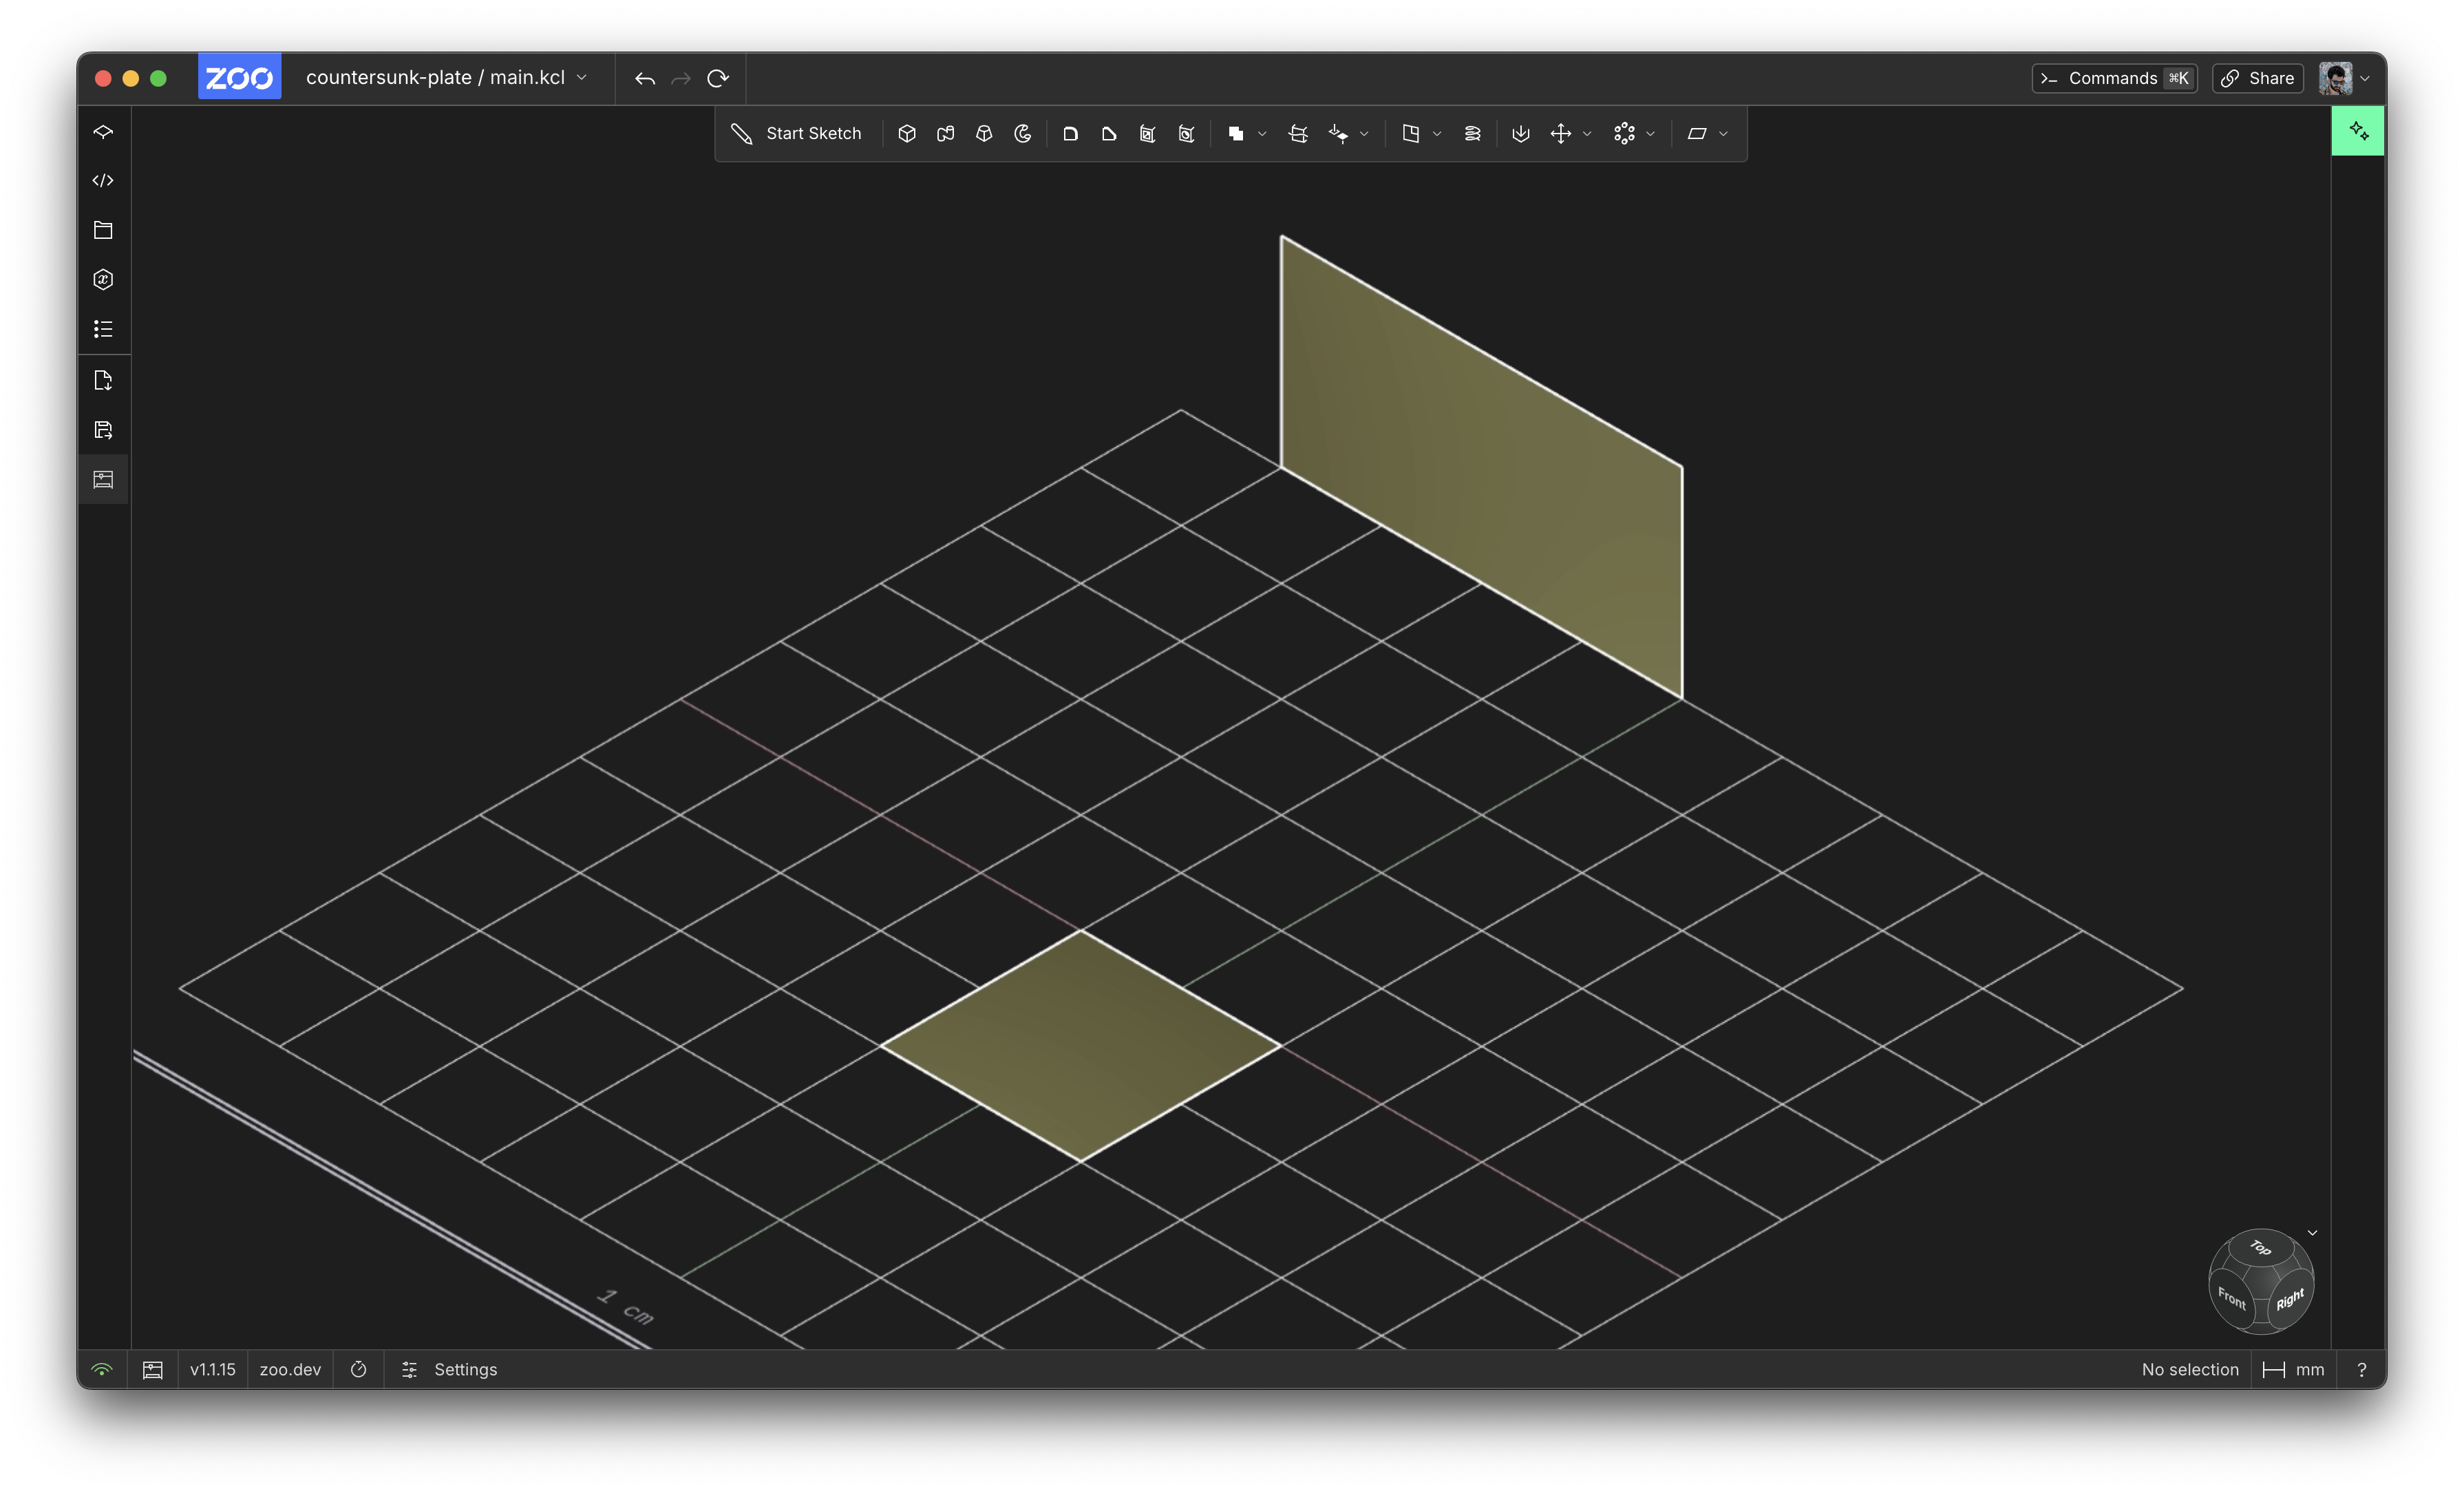Open the user avatar account menu
The width and height of the screenshot is (2464, 1491).
[x=2336, y=78]
